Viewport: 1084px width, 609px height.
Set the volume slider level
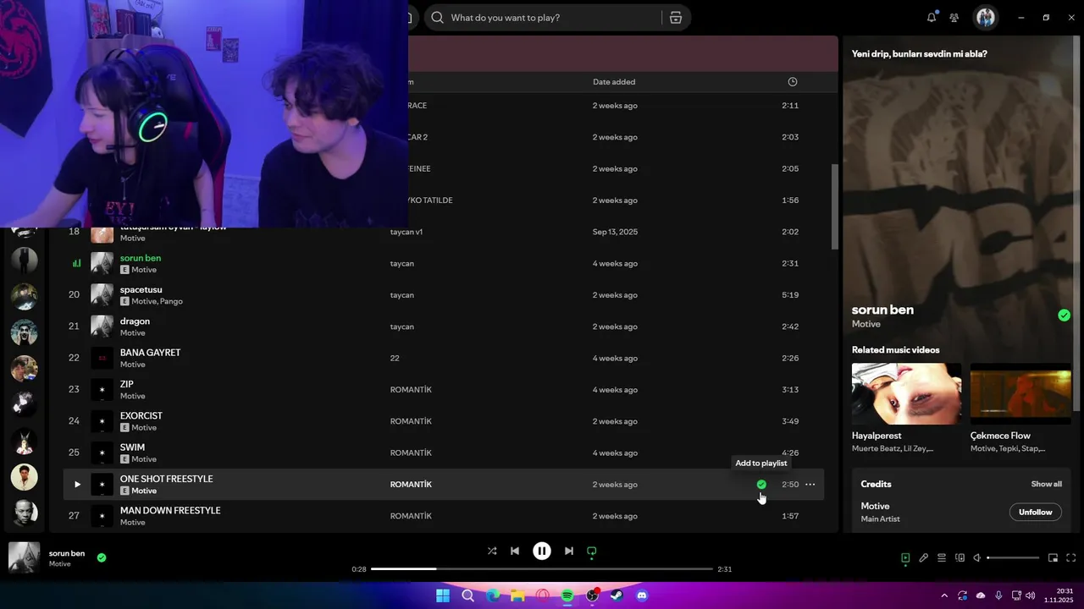click(1014, 557)
